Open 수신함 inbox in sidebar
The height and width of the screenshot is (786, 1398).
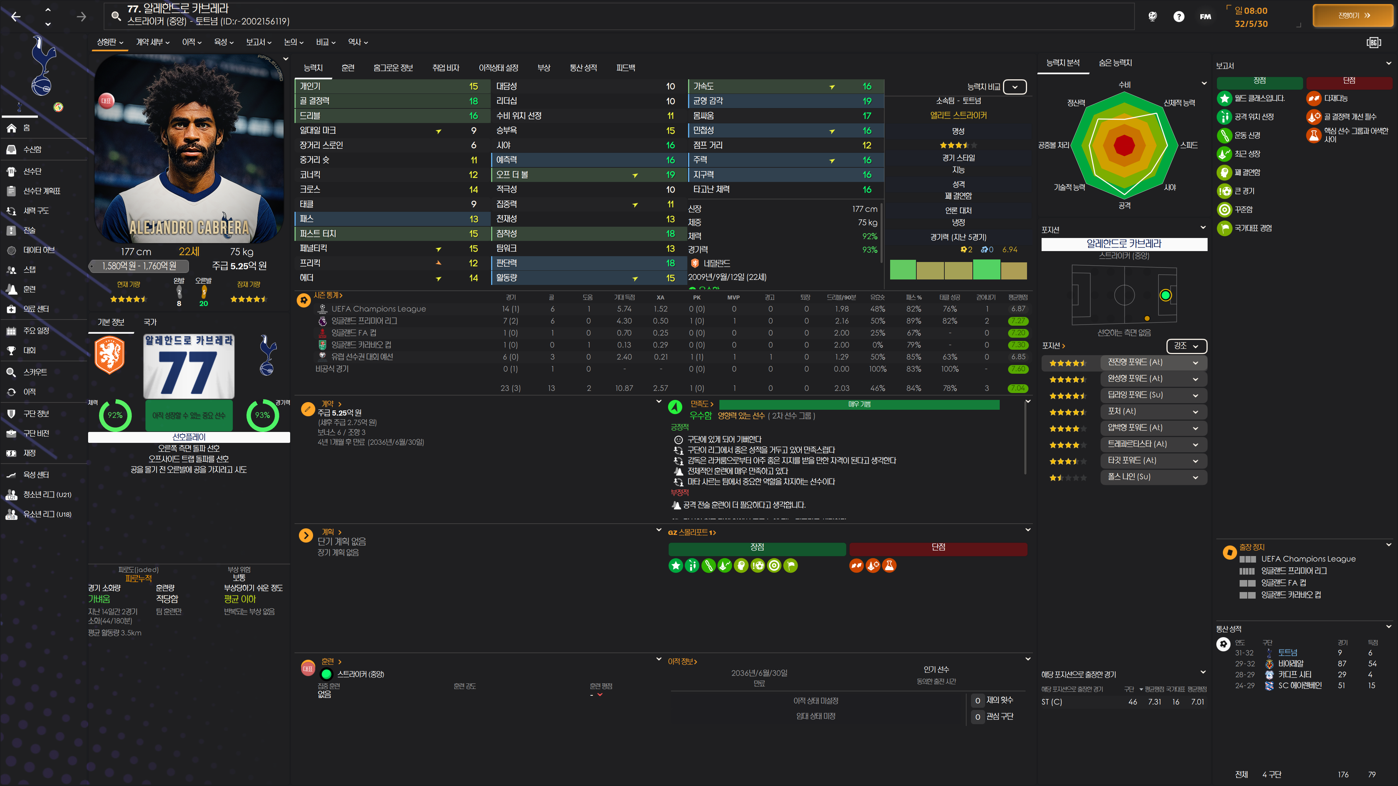point(32,149)
